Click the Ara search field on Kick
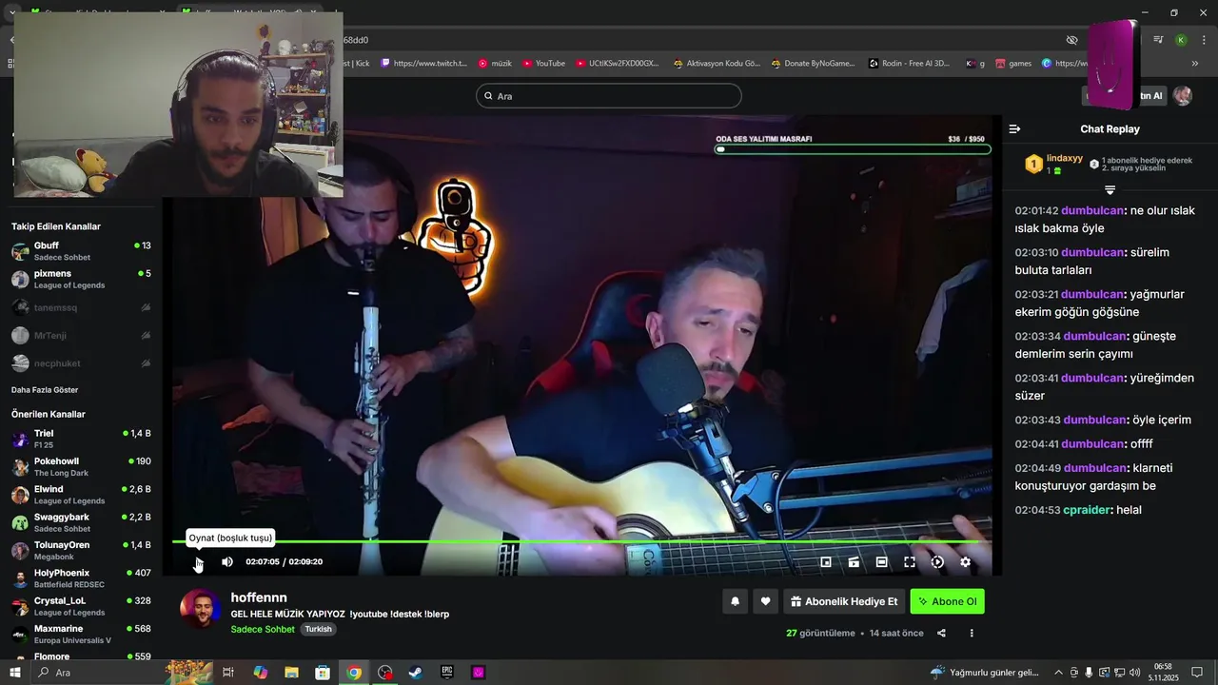The image size is (1218, 685). point(609,96)
